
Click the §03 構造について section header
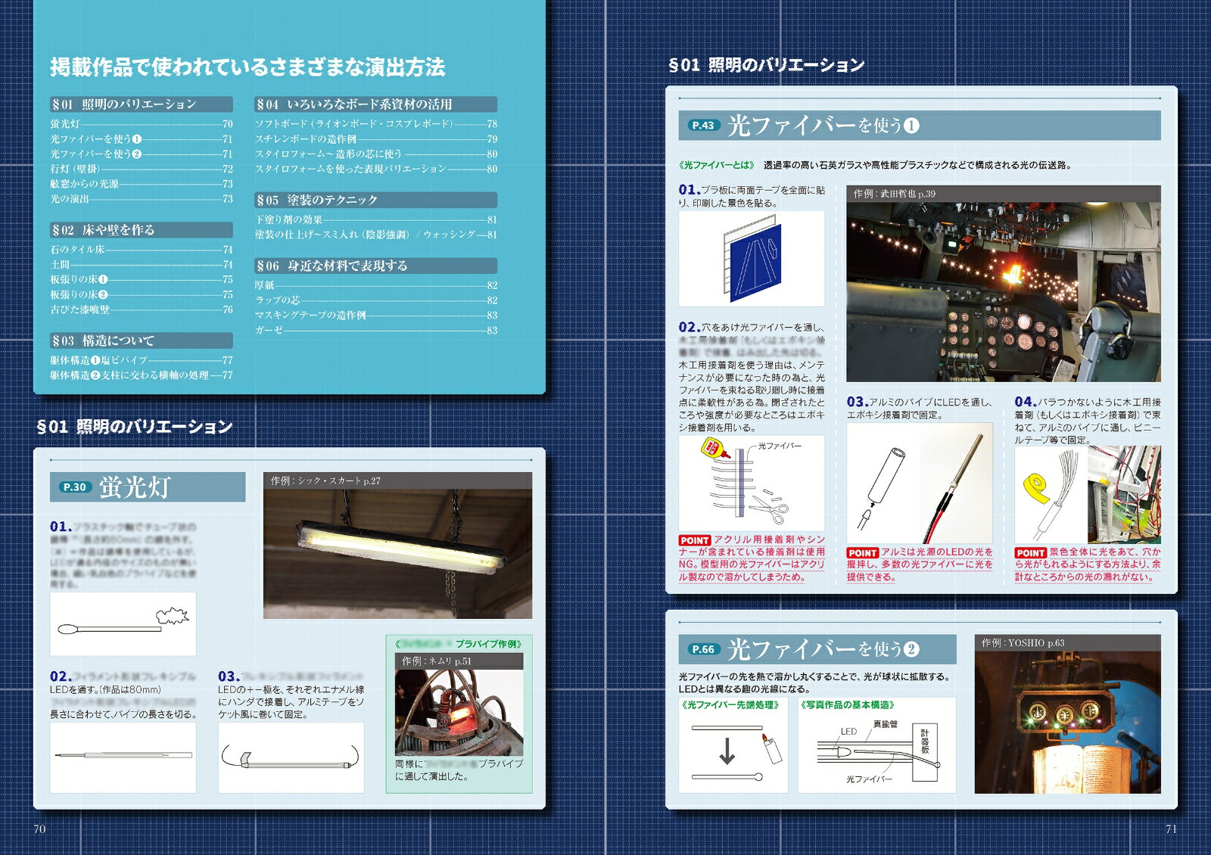(142, 340)
